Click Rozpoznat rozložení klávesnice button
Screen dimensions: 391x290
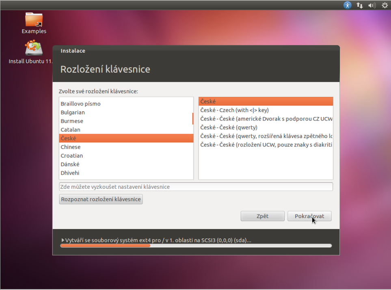tap(101, 199)
